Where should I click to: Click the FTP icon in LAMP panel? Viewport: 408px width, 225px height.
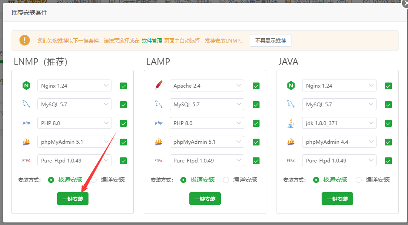click(x=159, y=160)
